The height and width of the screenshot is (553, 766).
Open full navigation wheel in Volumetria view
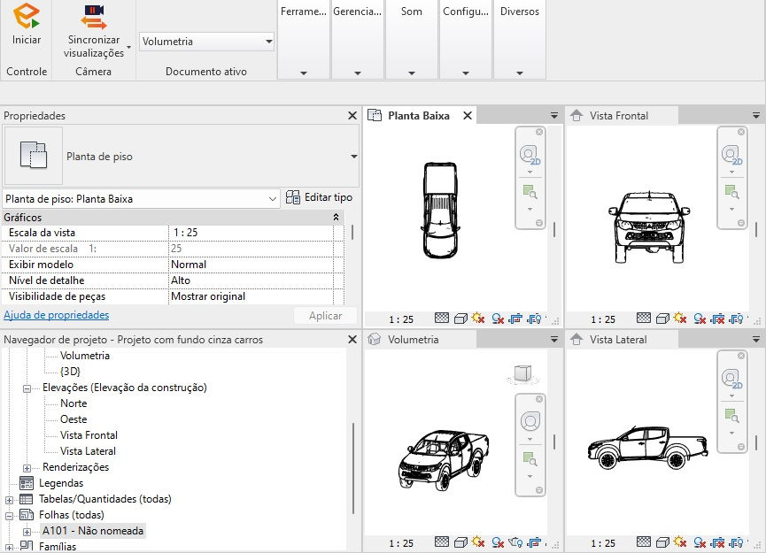coord(530,421)
